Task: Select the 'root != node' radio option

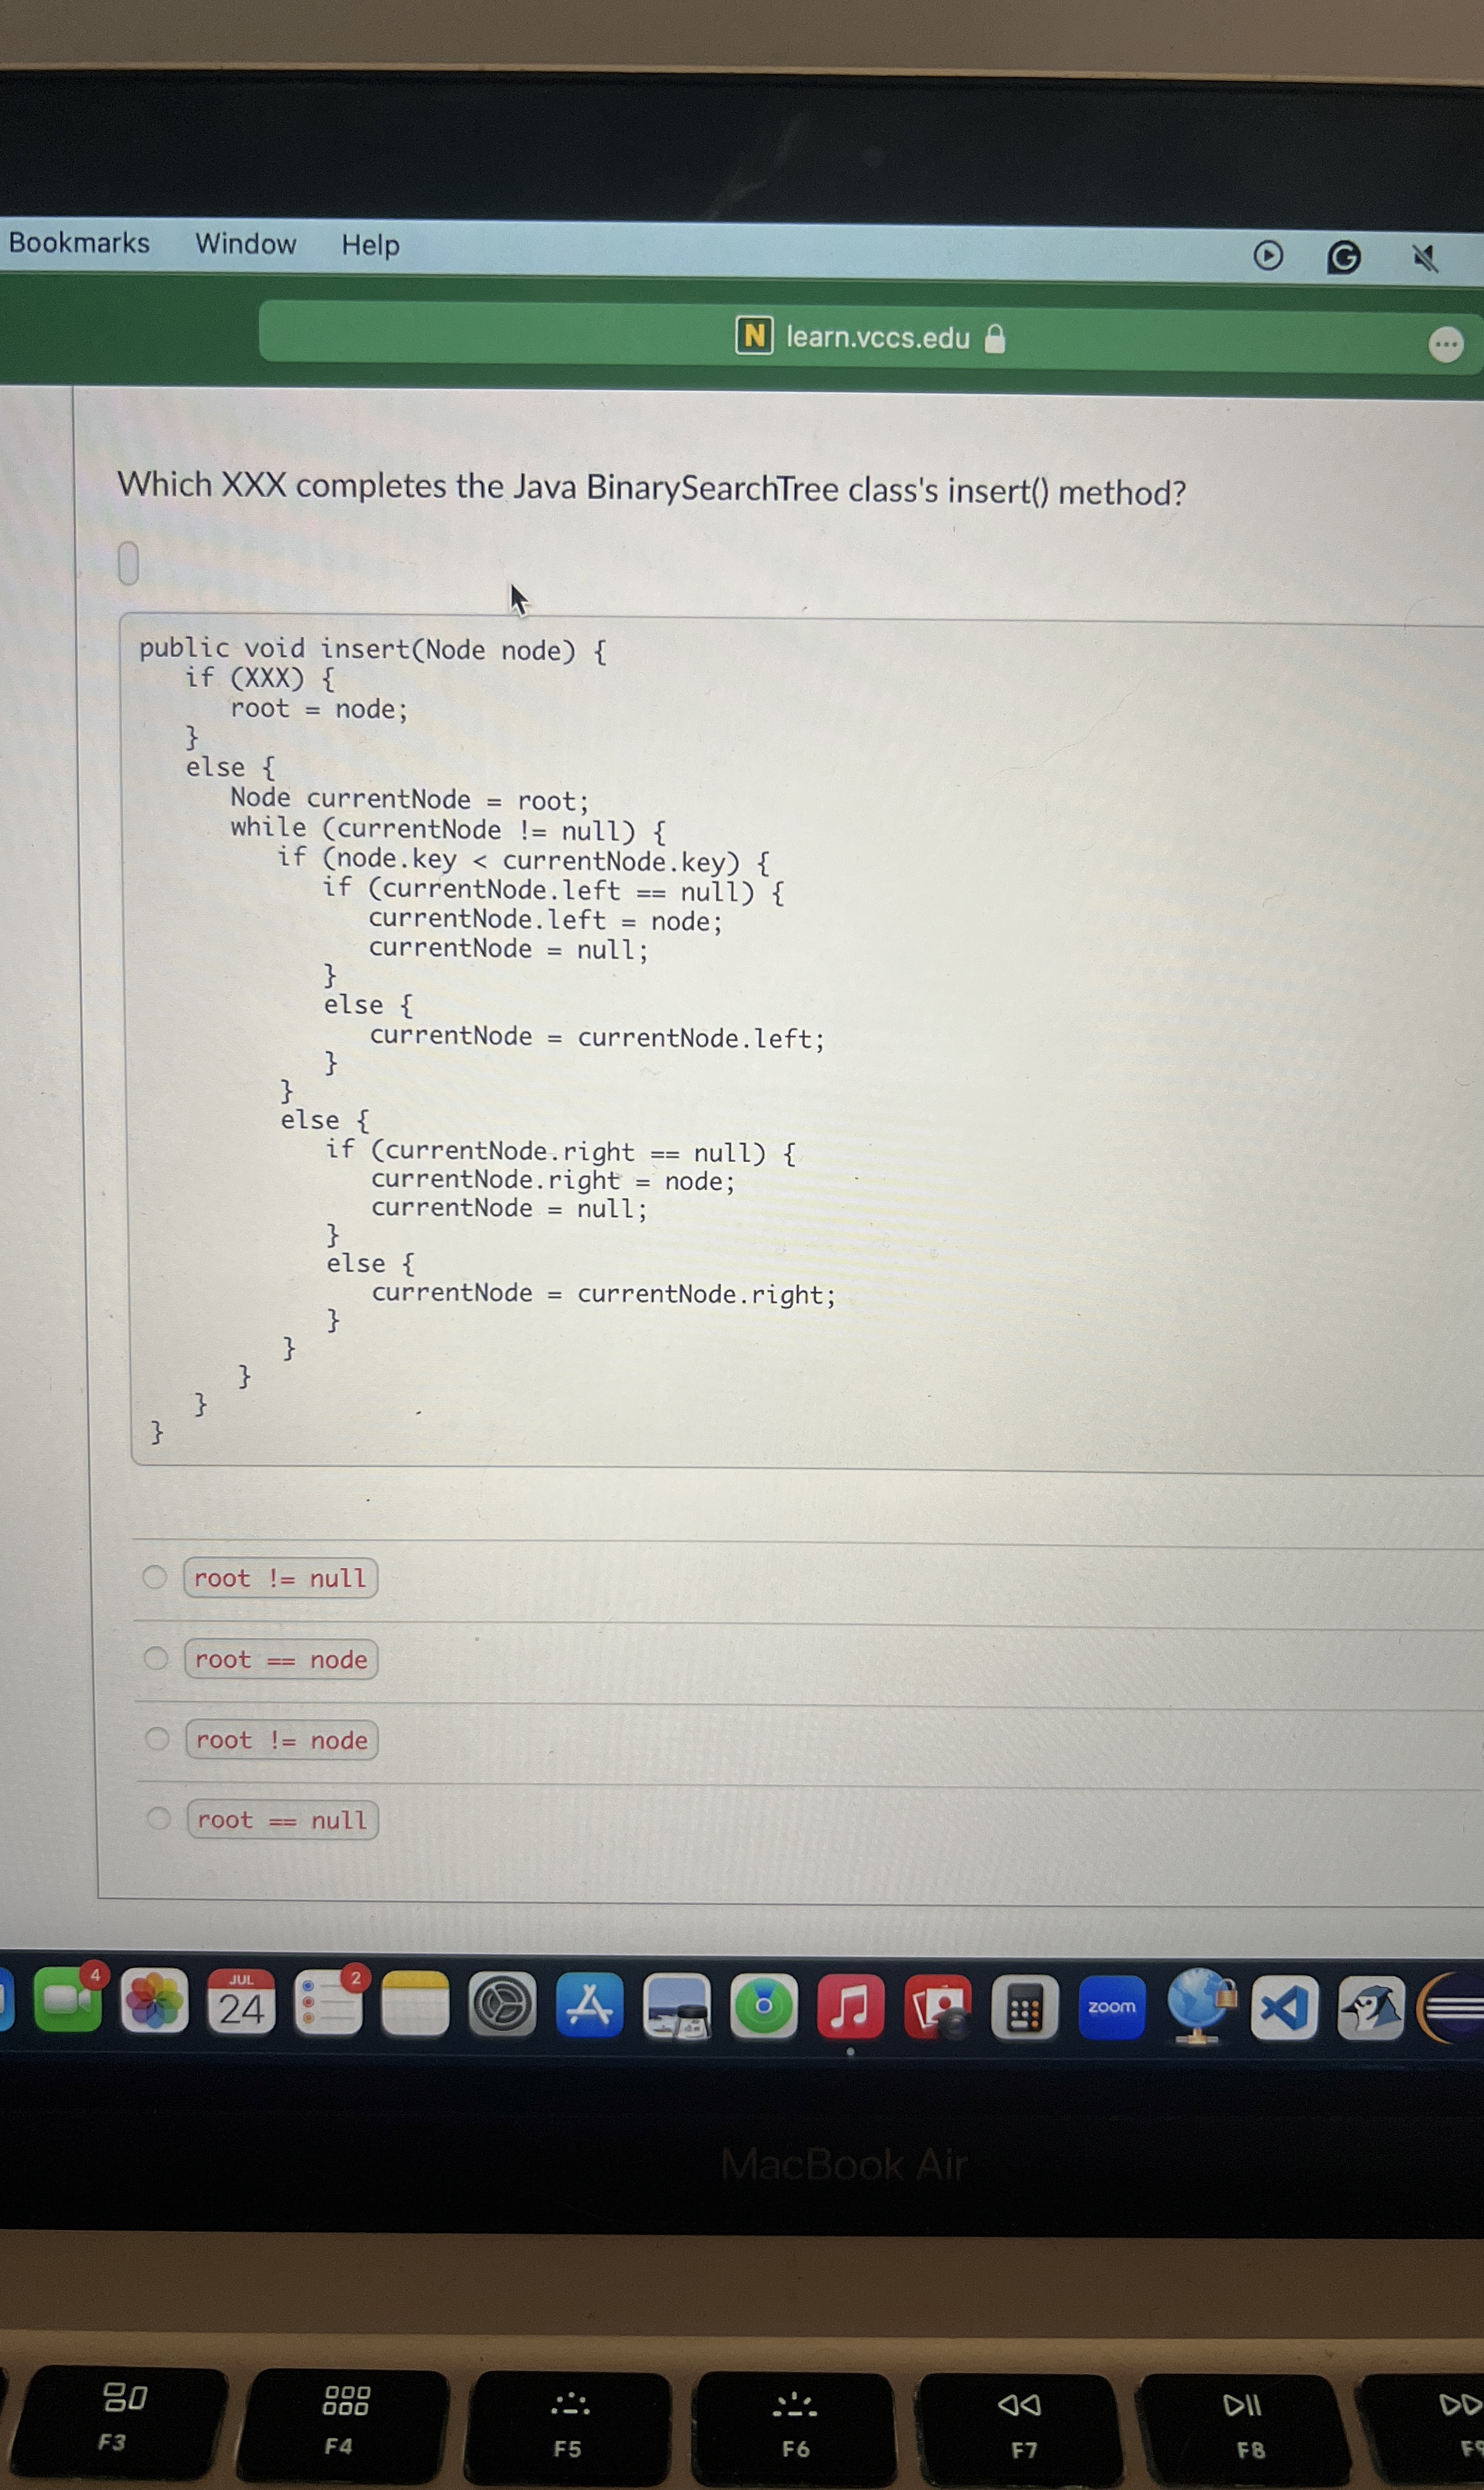Action: (x=157, y=1738)
